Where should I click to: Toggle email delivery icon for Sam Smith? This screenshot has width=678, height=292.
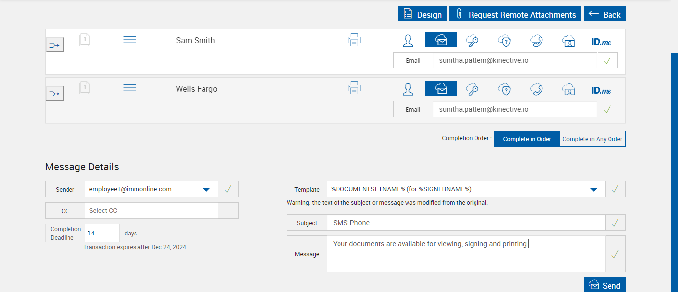(441, 40)
